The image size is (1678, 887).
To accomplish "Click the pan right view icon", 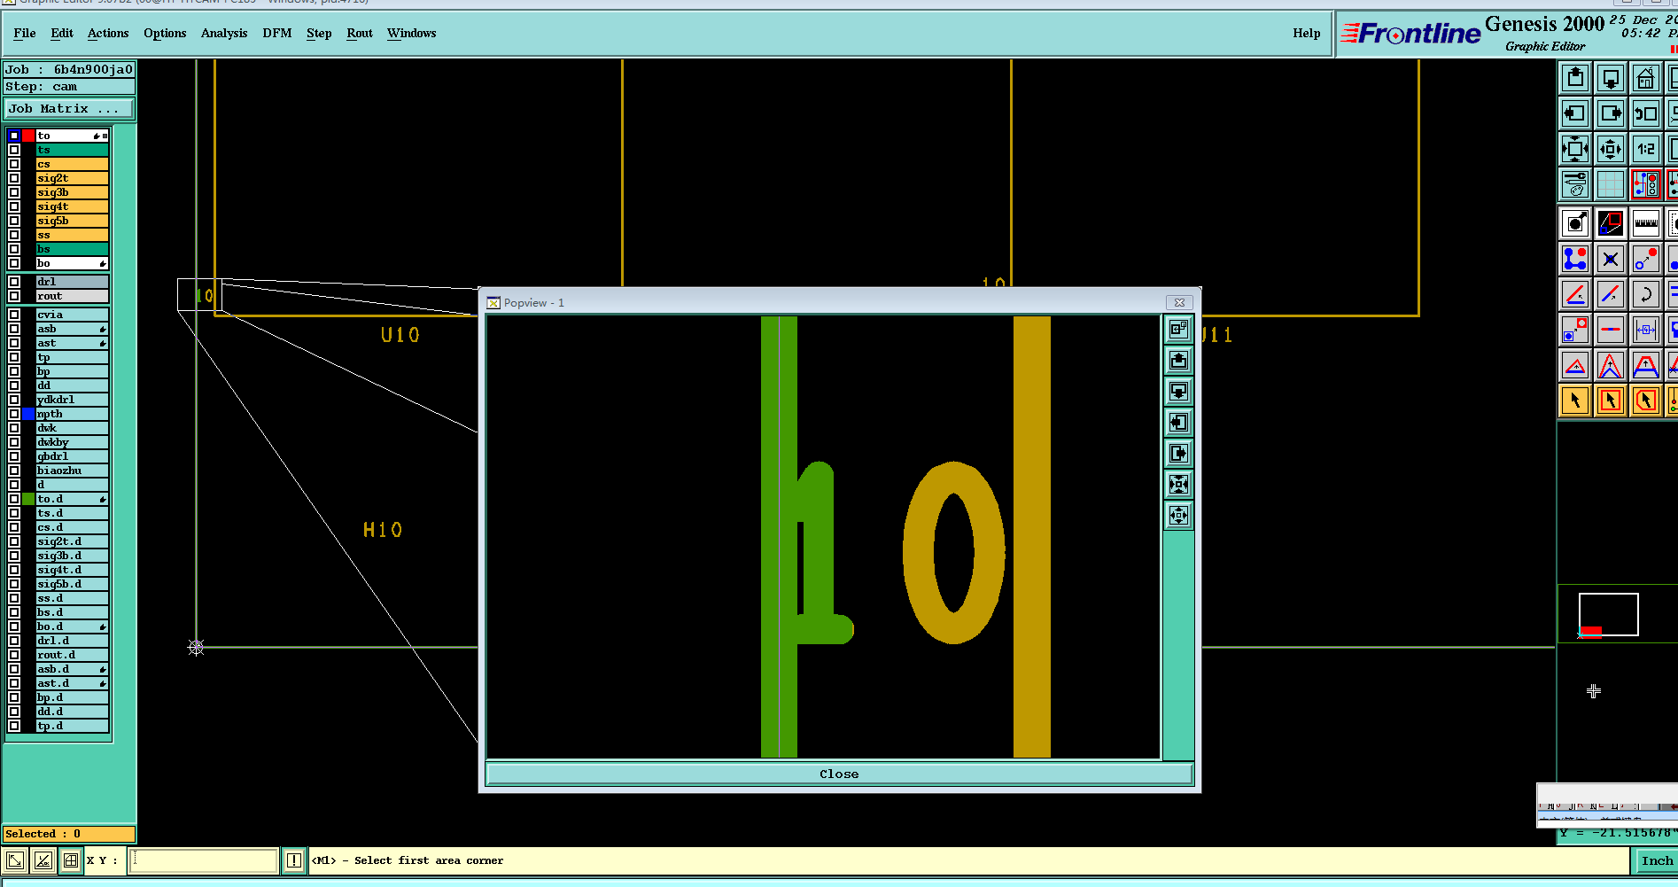I will (x=1611, y=113).
